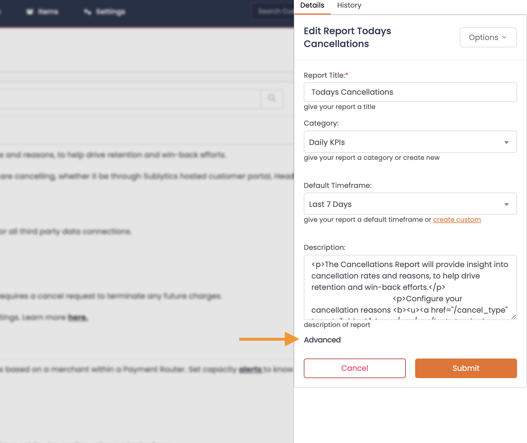Open the Options dropdown button
Image resolution: width=527 pixels, height=443 pixels.
[x=488, y=37]
